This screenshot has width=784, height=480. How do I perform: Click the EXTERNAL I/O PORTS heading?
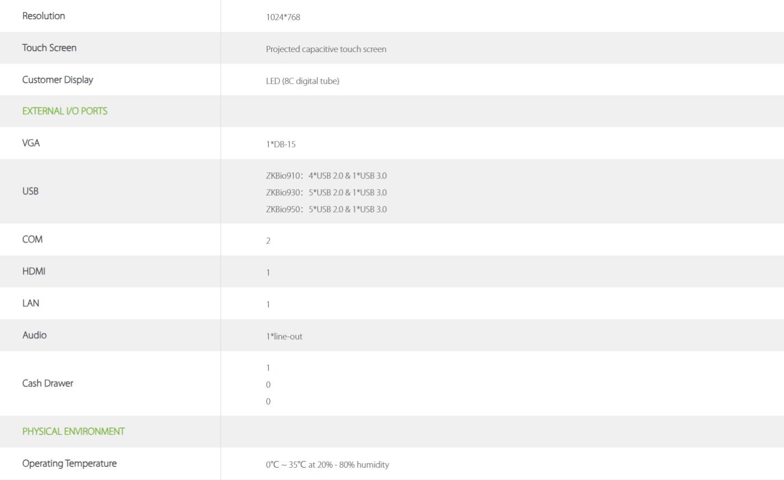pos(65,111)
